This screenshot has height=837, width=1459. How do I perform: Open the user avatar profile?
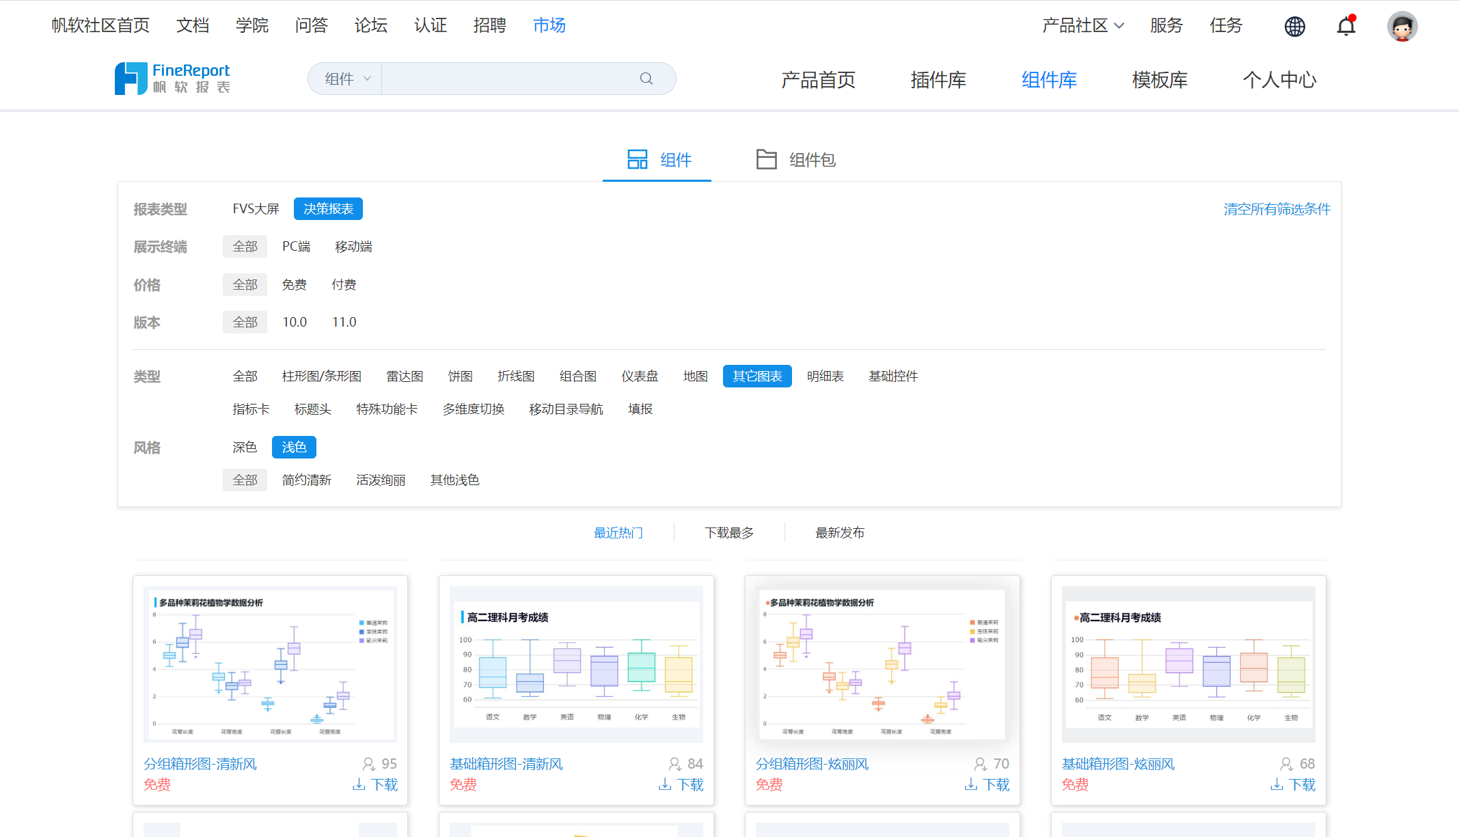point(1402,26)
